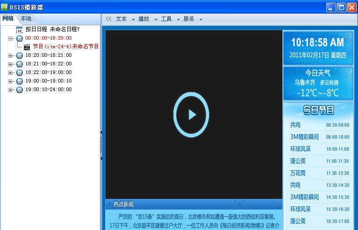Click the date 2011年02月17日 星期四
This screenshot has height=230, width=358.
pyautogui.click(x=318, y=55)
